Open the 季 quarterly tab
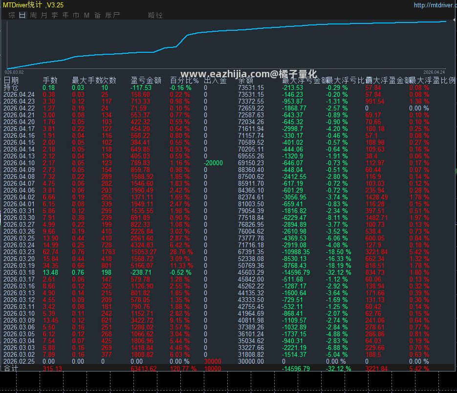 point(55,15)
